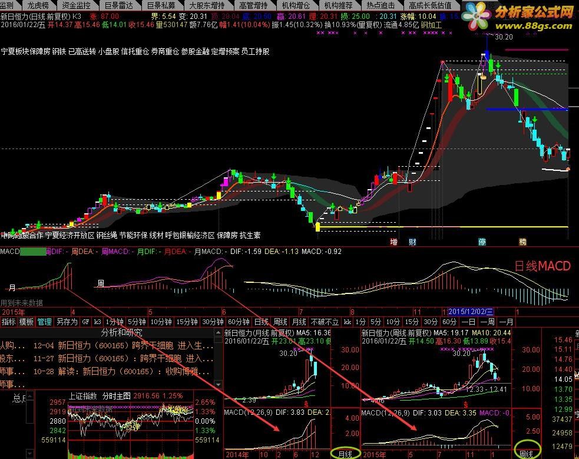Click the 增 event marker on chart
579x459 pixels.
tap(393, 242)
